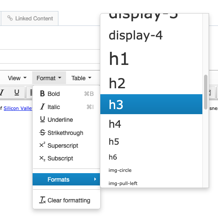Click the ⌘B shortcut label

coord(89,94)
